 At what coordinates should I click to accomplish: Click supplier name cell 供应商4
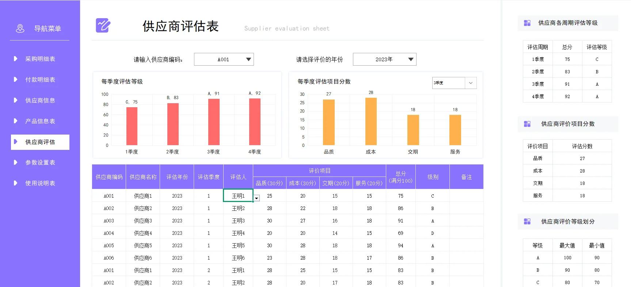click(143, 233)
